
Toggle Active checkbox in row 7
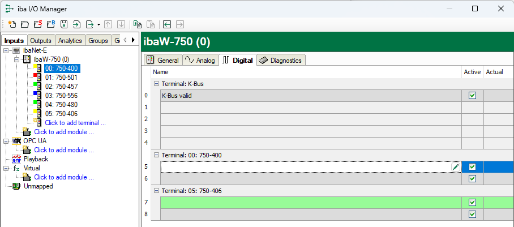472,203
